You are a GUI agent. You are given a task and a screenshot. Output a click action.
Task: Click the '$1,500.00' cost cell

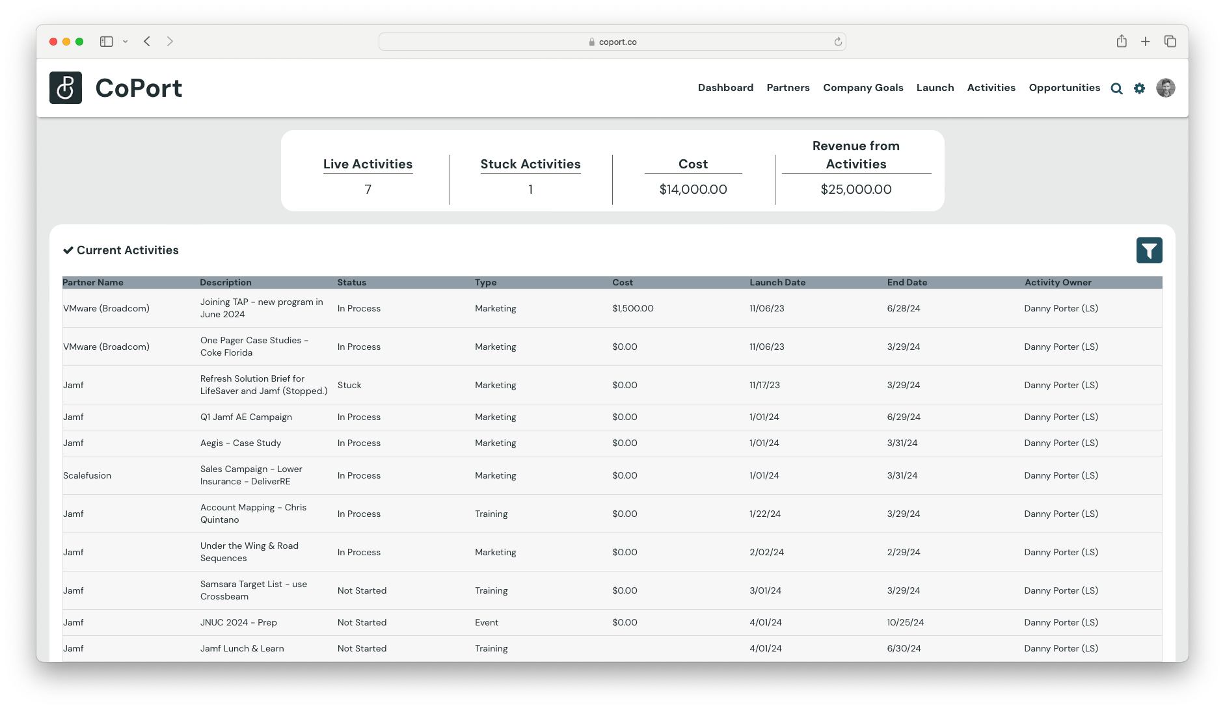click(632, 308)
